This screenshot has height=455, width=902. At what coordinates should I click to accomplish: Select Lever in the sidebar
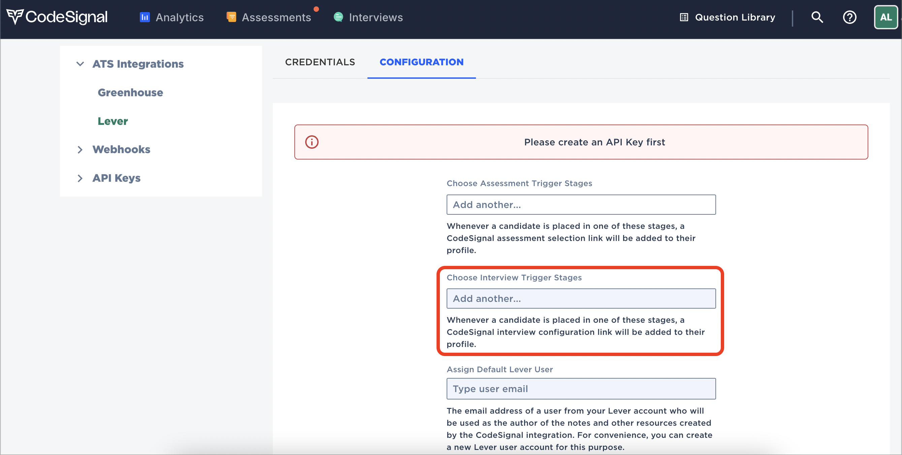click(113, 121)
